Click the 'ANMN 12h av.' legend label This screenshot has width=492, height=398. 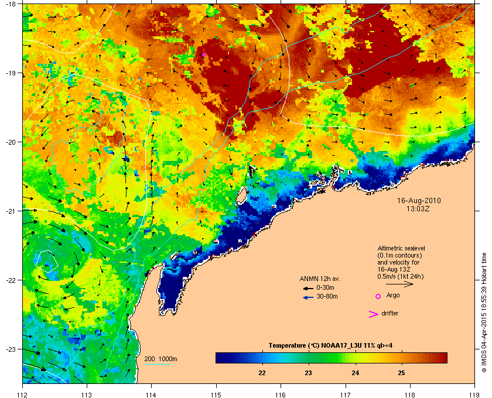320,279
